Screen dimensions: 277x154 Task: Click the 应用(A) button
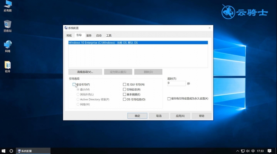pyautogui.click(x=180, y=116)
